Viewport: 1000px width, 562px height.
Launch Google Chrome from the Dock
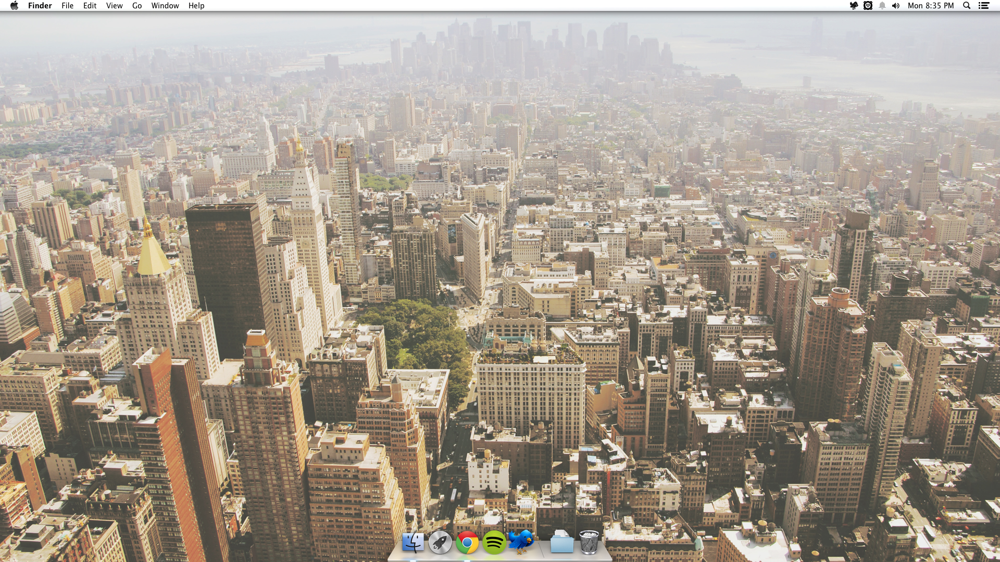pyautogui.click(x=467, y=543)
